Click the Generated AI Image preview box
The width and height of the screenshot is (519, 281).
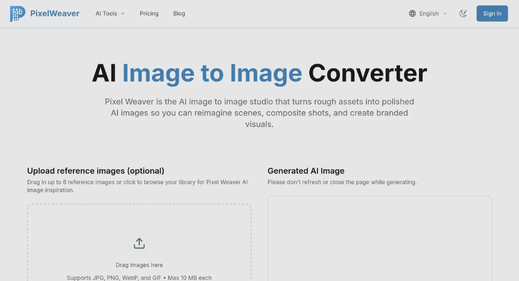pyautogui.click(x=379, y=239)
